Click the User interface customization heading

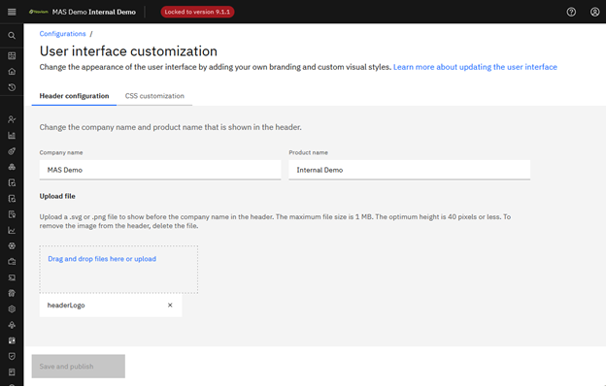click(128, 51)
